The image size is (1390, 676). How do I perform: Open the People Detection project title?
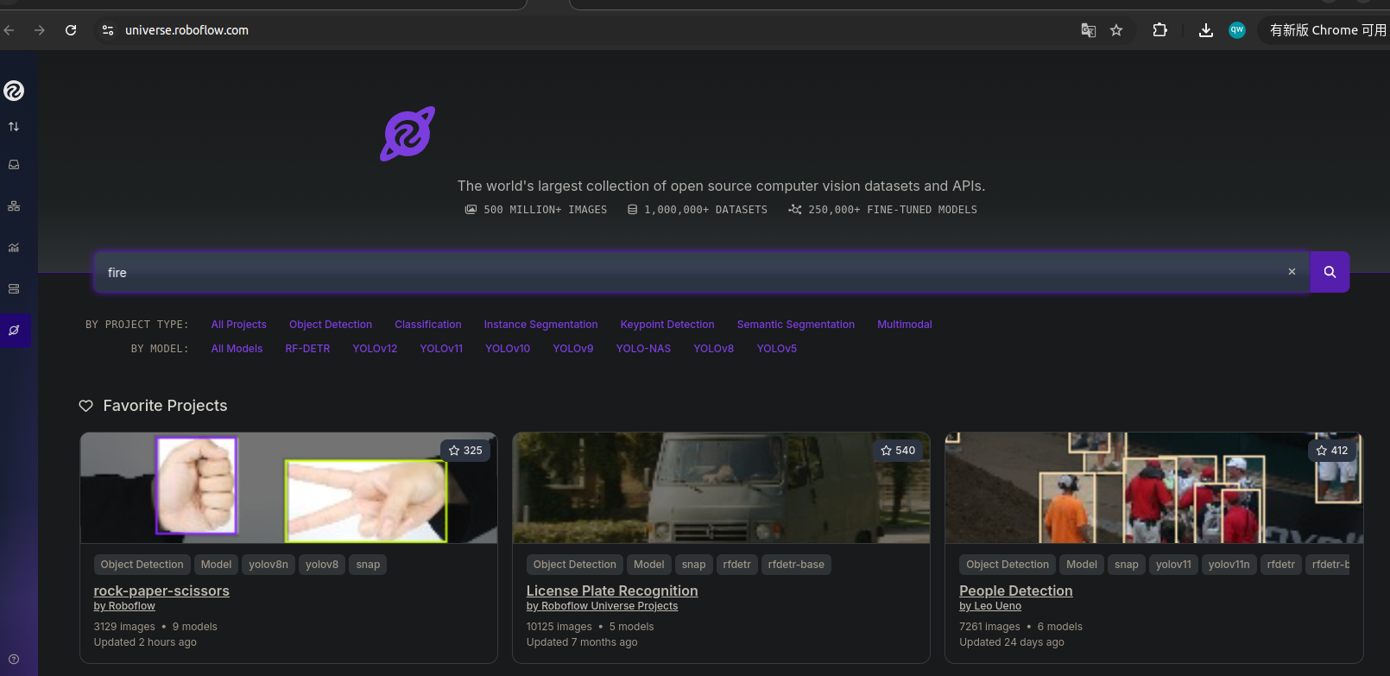click(1016, 591)
